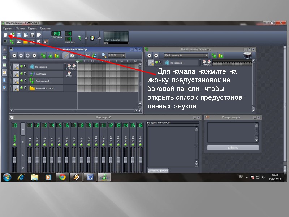Click the 'Добавить' button in Контроллеры
The height and width of the screenshot is (217, 289).
coord(233,148)
